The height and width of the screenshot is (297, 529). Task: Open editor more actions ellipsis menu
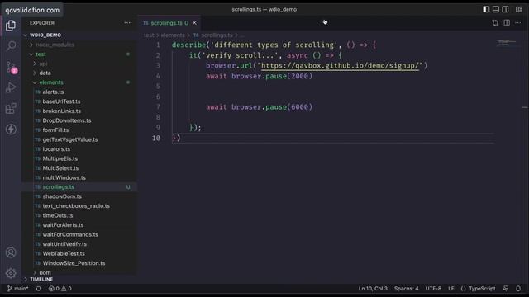tap(518, 23)
